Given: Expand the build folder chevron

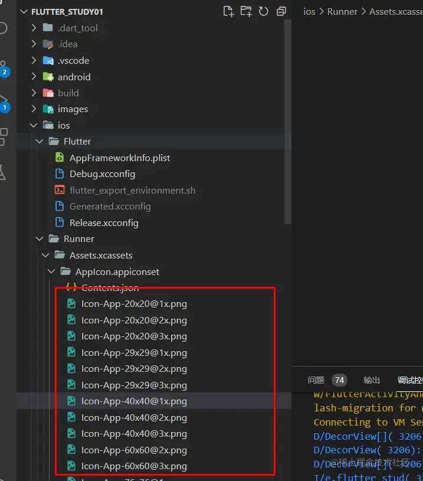Looking at the screenshot, I should [34, 93].
